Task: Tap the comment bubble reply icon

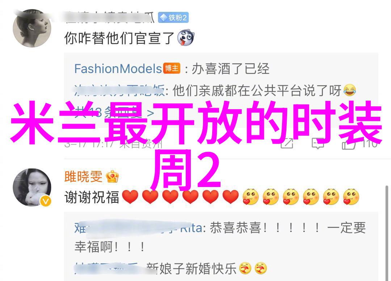Action: pyautogui.click(x=318, y=144)
